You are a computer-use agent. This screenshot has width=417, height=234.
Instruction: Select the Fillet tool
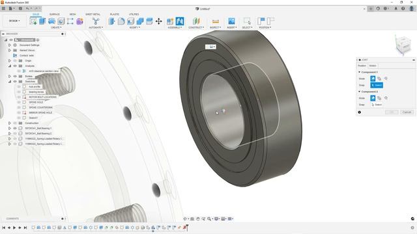point(121,21)
